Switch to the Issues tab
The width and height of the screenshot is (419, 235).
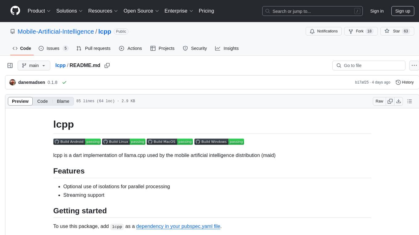(x=53, y=48)
